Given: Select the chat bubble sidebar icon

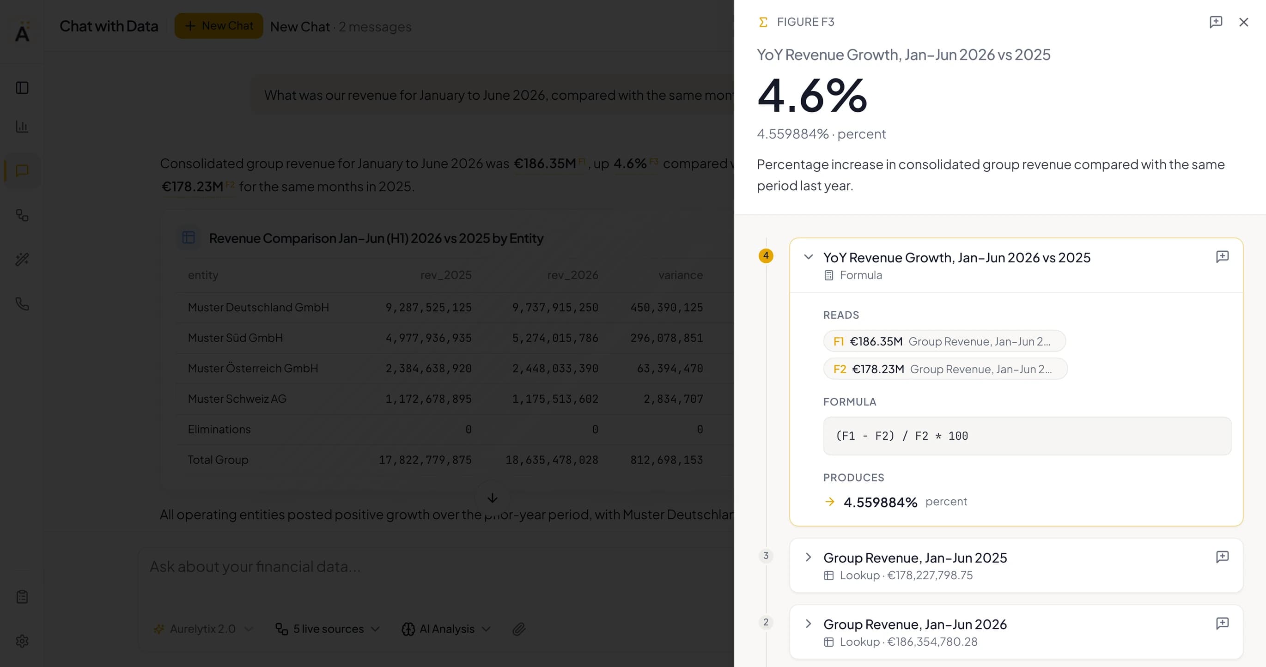Looking at the screenshot, I should [x=22, y=170].
